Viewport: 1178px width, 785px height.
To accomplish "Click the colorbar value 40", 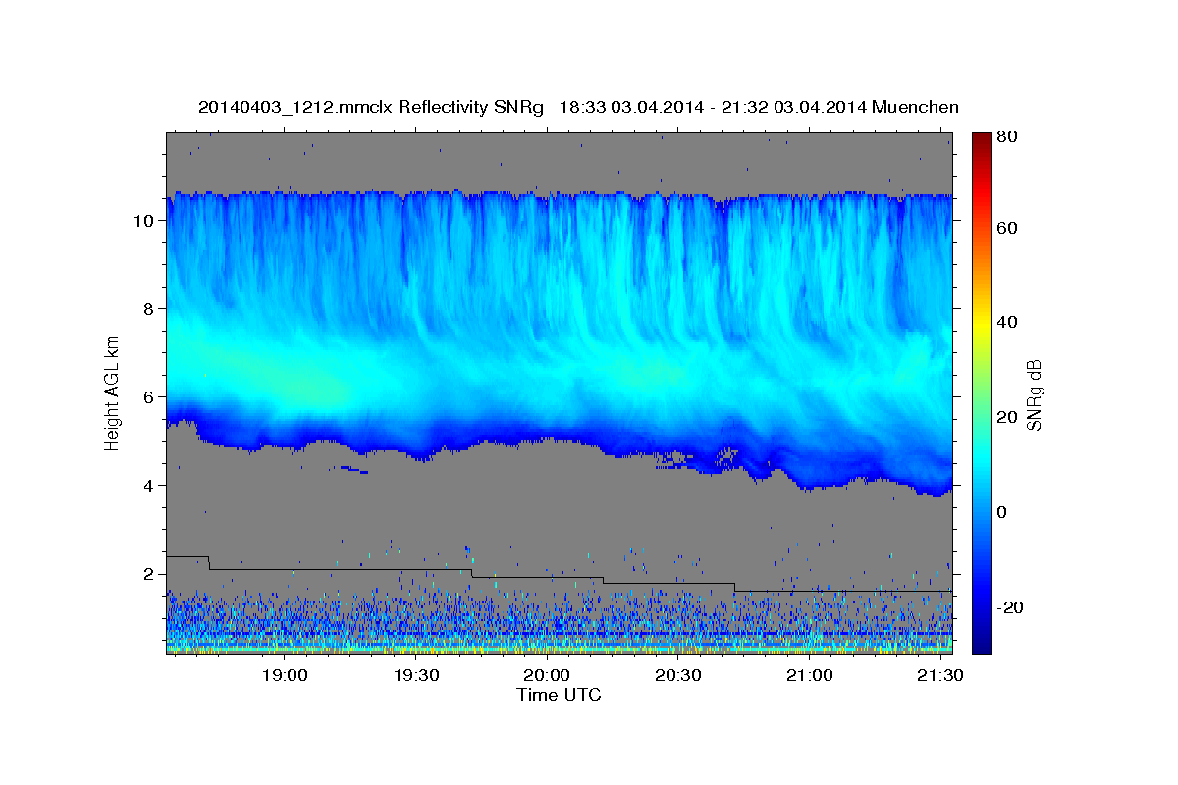I will [1006, 322].
